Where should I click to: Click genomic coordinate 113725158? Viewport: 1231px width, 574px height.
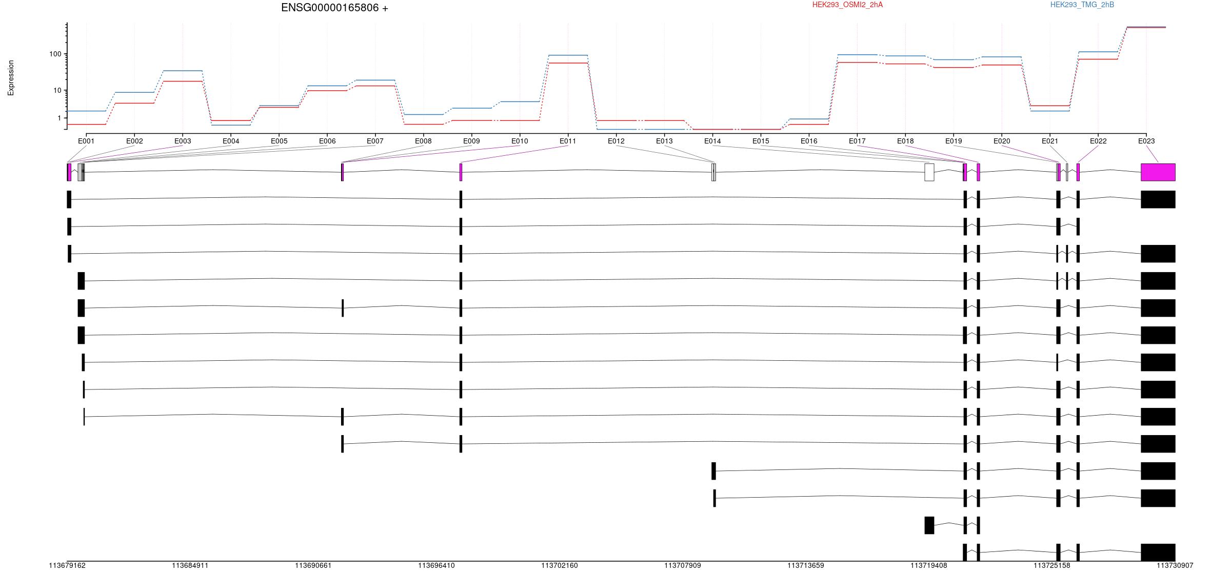pyautogui.click(x=1052, y=565)
